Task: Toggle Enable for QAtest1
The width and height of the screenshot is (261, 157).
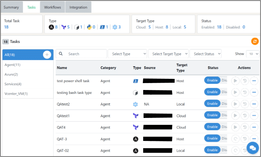Action: coord(212,115)
